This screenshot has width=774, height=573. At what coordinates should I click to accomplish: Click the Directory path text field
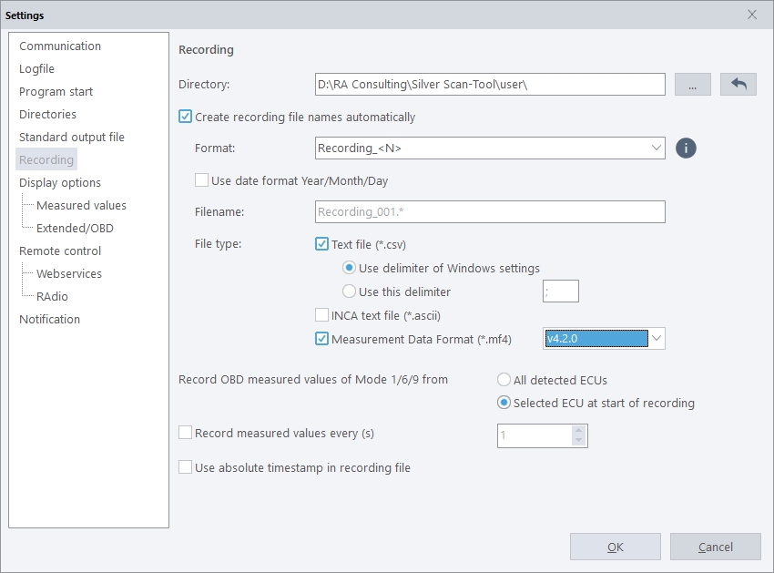[x=490, y=84]
